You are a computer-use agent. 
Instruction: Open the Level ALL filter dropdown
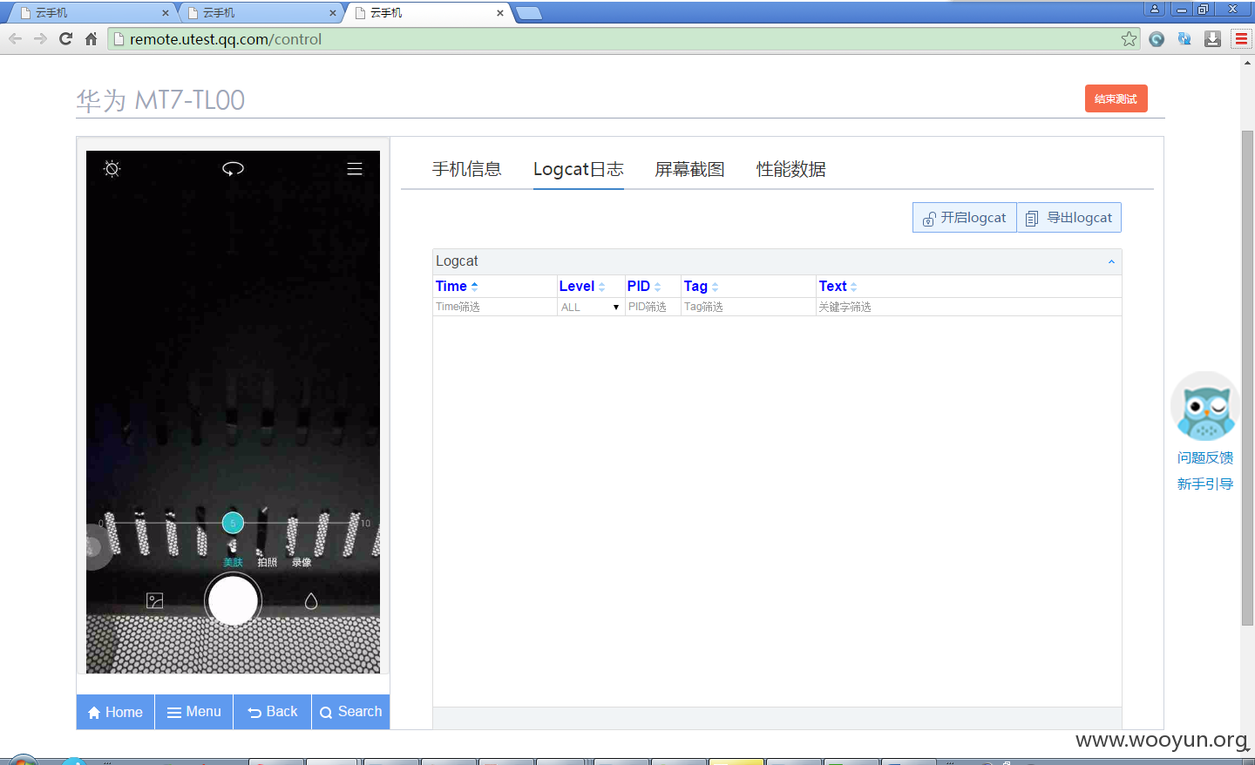[x=591, y=307]
